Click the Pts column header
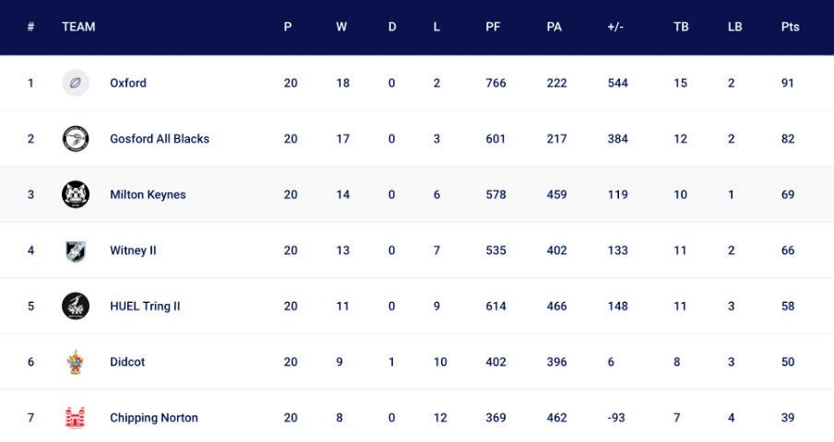 [x=790, y=27]
